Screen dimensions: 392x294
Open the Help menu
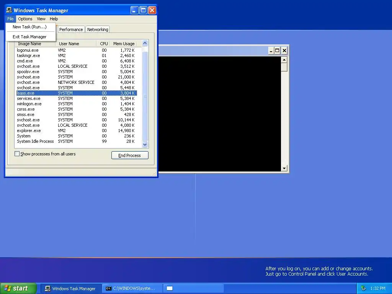(x=54, y=19)
